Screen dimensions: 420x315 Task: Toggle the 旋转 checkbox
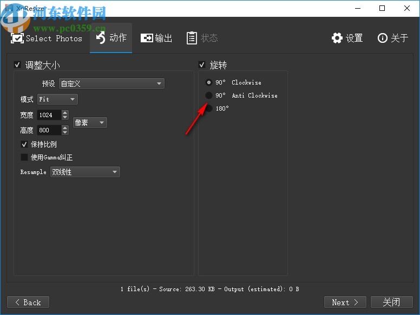click(202, 65)
